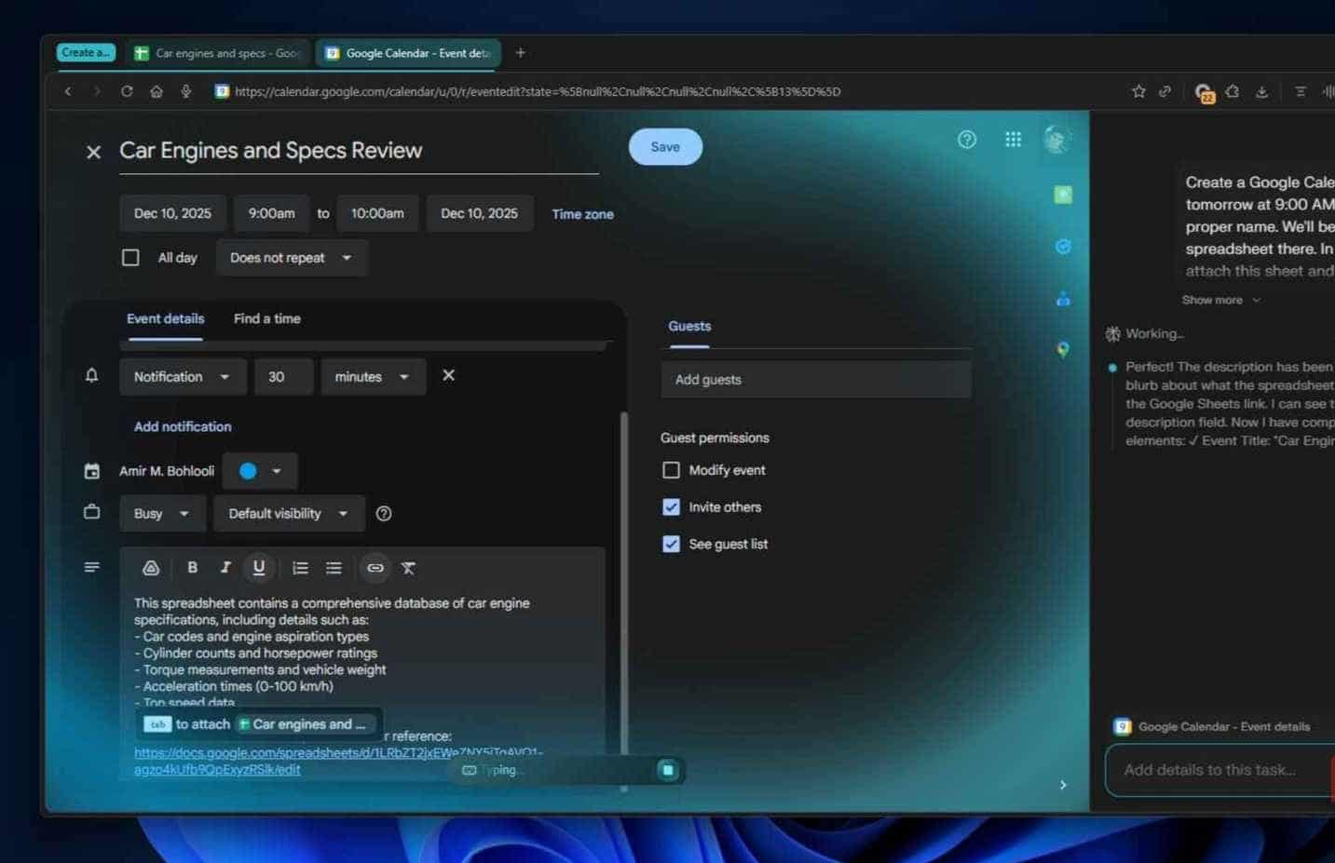Open Google Maps side panel icon

point(1063,350)
